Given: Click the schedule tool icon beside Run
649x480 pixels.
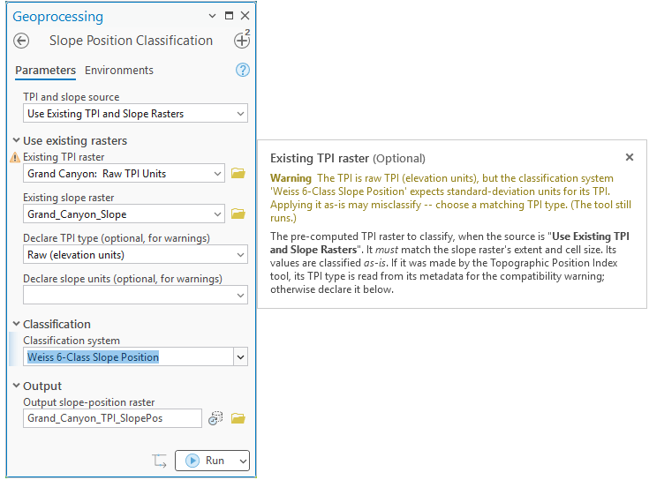Looking at the screenshot, I should (159, 461).
